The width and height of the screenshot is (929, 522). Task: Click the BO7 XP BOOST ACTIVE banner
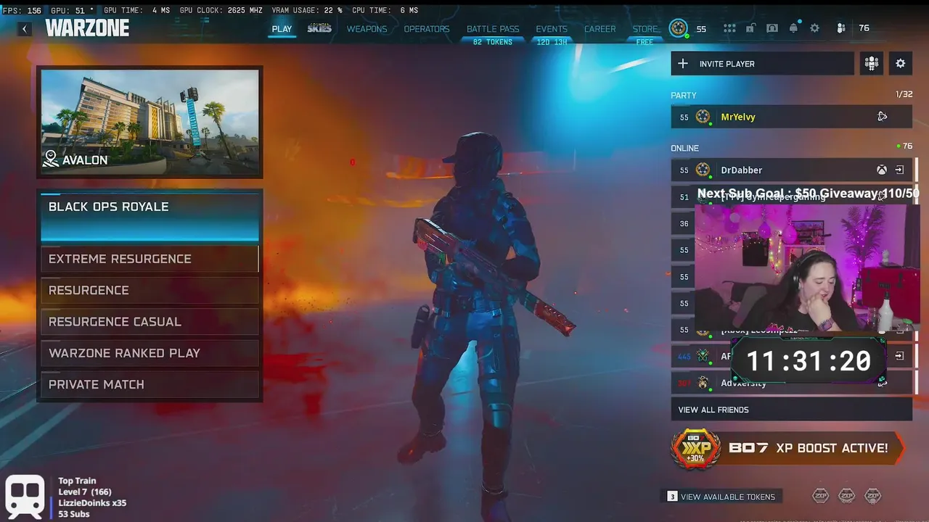coord(788,448)
